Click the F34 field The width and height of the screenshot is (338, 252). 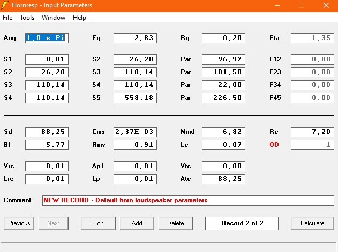tap(312, 85)
